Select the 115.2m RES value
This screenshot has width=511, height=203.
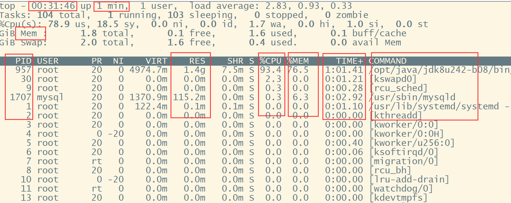pos(189,97)
